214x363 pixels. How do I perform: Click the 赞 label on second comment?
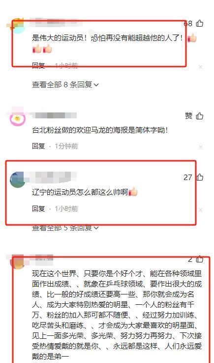click(188, 116)
